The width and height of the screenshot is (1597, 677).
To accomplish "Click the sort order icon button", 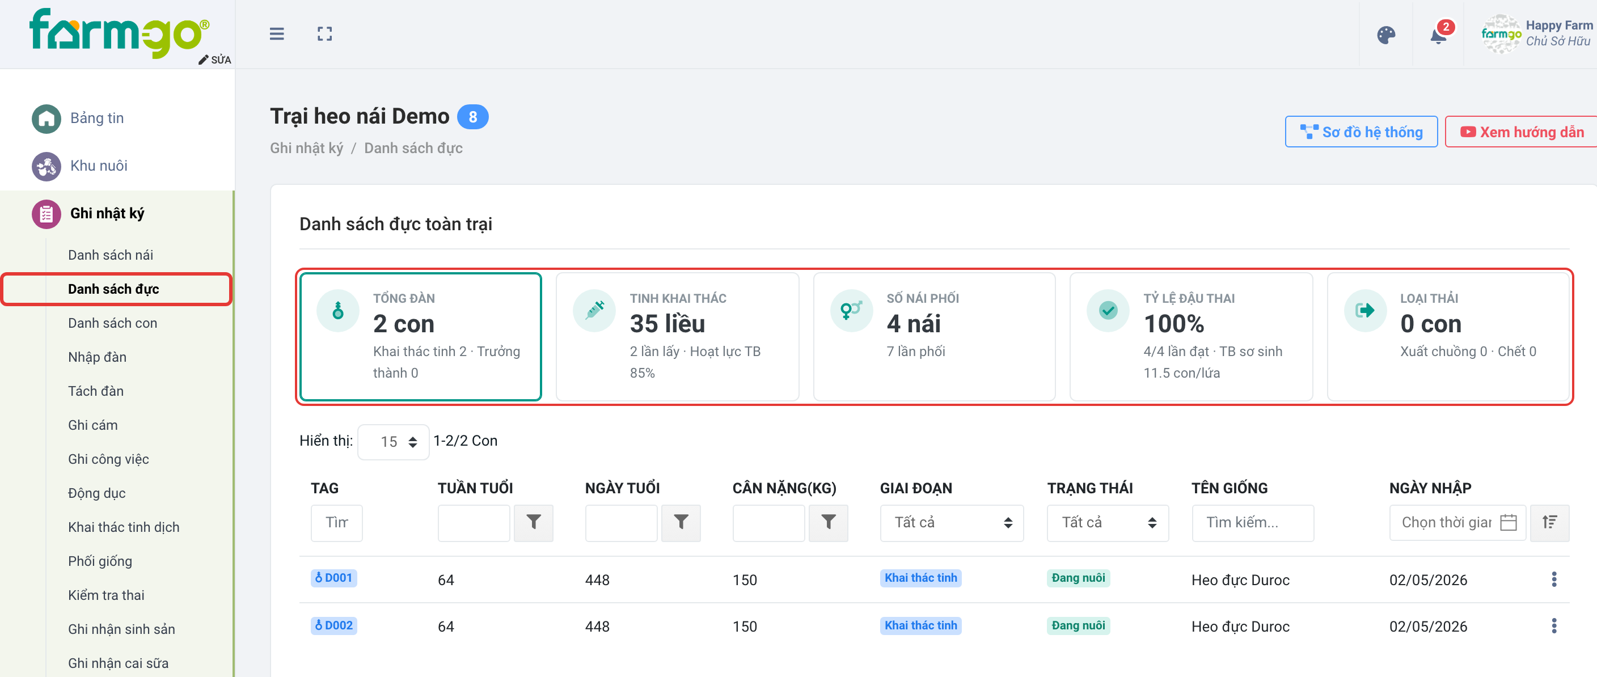I will click(x=1549, y=523).
